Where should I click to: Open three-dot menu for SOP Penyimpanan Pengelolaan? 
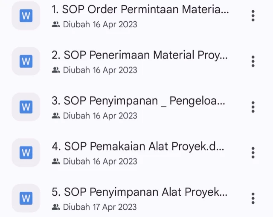253,107
